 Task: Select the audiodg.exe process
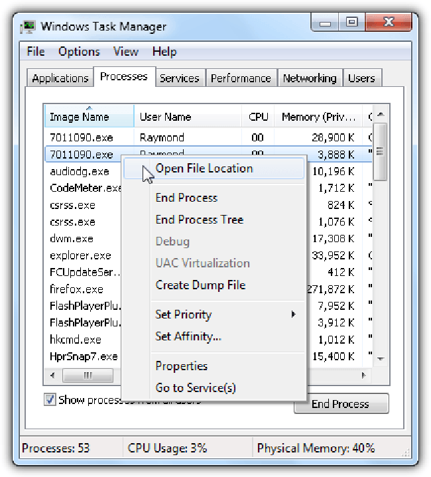tap(80, 171)
